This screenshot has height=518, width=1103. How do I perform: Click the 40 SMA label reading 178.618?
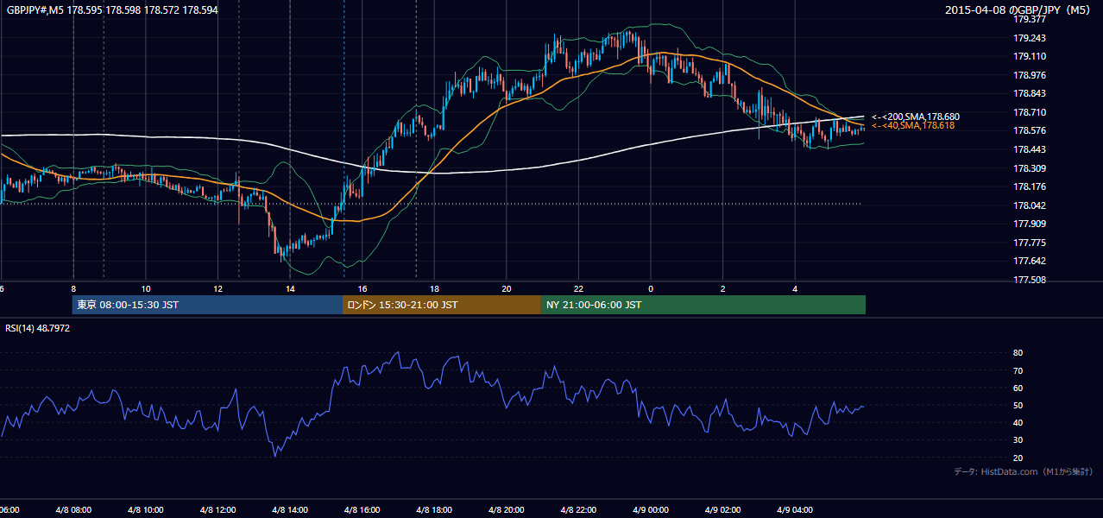point(913,126)
